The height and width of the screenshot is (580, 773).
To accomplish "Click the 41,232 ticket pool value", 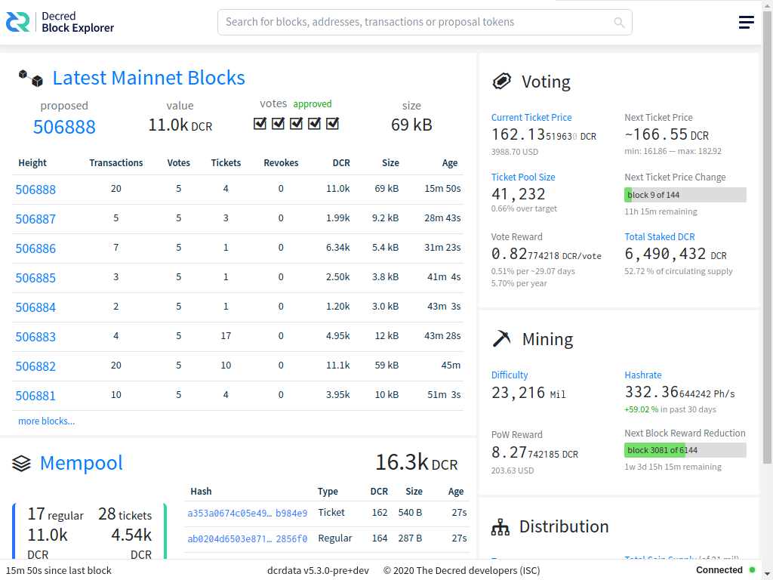I will [518, 194].
